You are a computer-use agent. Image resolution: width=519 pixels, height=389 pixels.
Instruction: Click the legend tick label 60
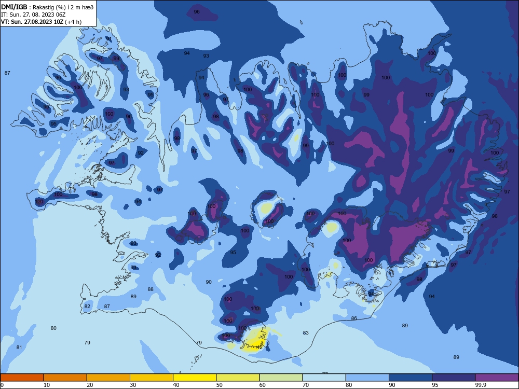(263, 385)
